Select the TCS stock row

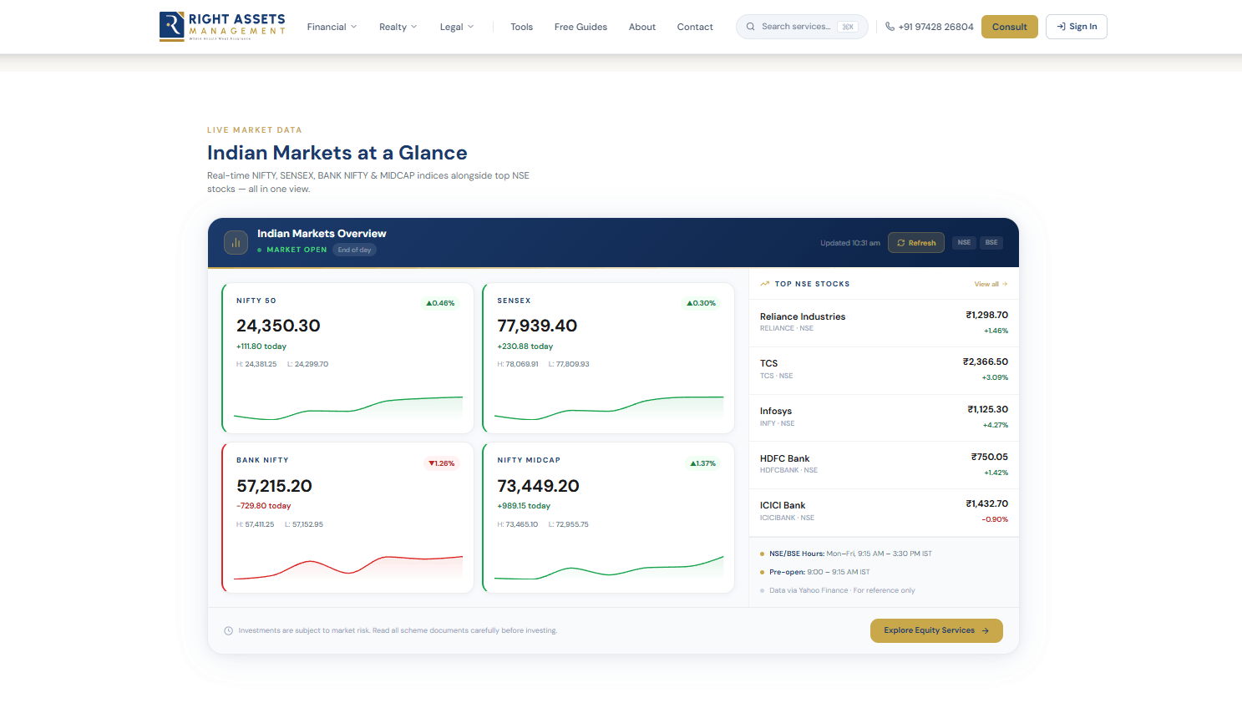pos(884,370)
